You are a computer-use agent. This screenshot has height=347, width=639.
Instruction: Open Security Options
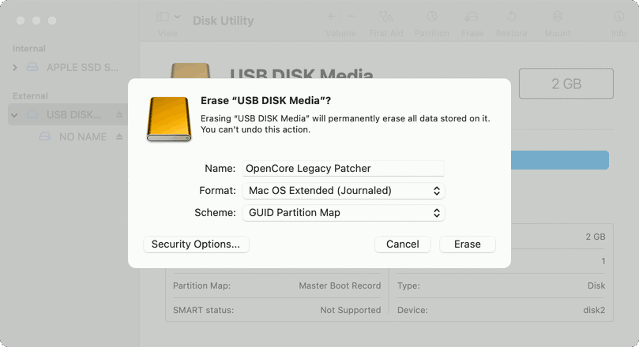[196, 244]
